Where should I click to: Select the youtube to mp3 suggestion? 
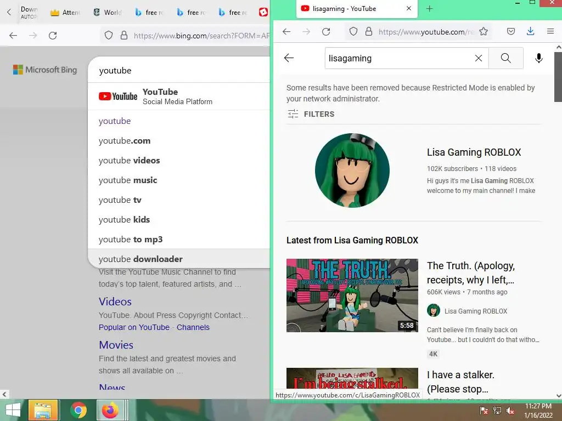(179, 239)
